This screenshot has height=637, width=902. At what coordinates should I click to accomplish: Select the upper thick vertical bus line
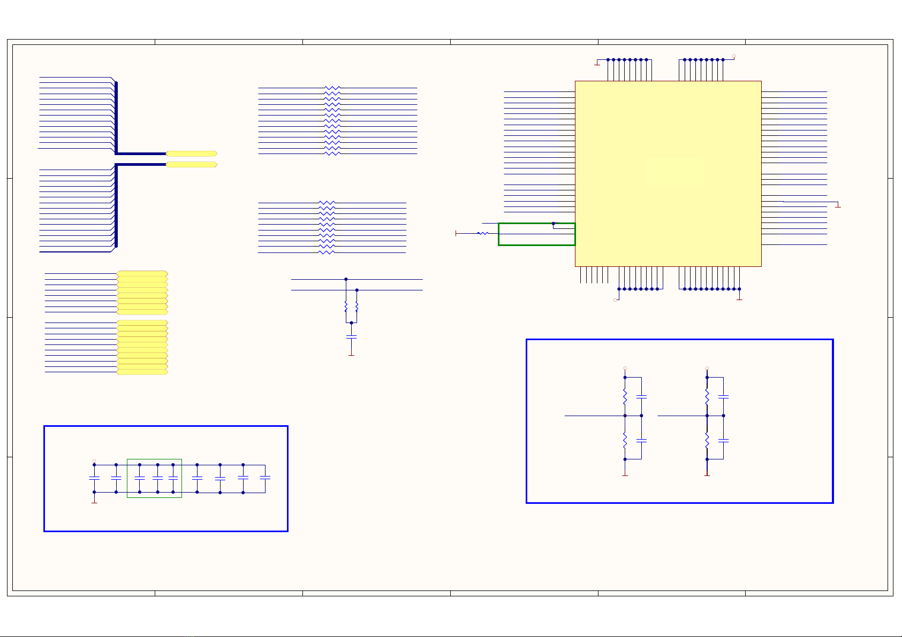tap(116, 117)
